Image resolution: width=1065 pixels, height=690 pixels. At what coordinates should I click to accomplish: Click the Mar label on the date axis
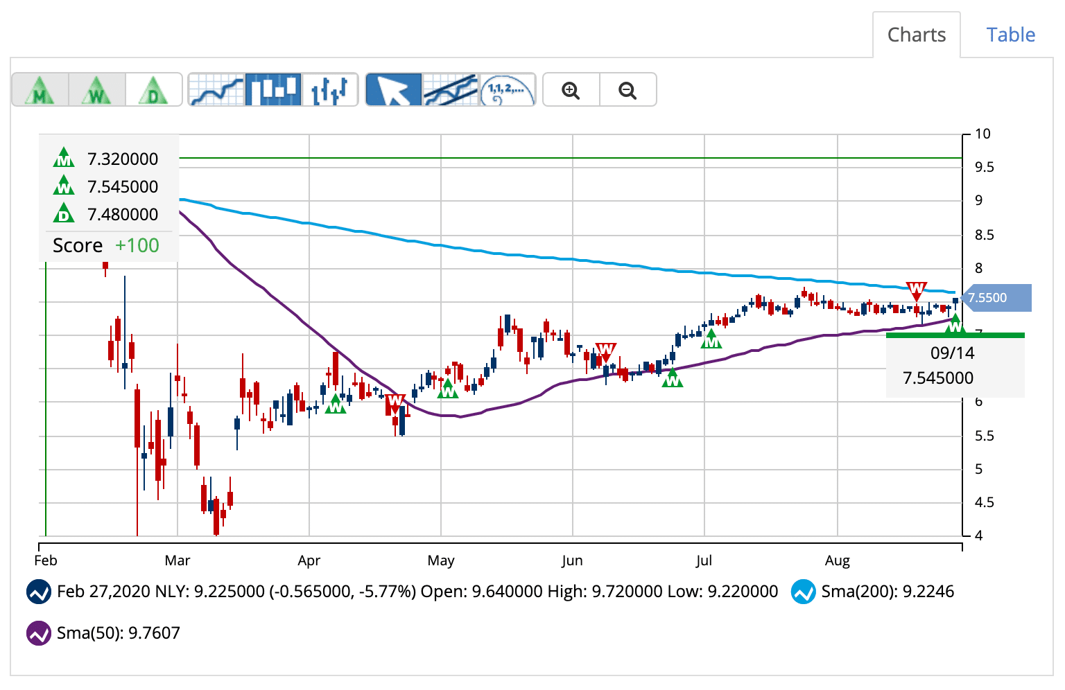177,560
